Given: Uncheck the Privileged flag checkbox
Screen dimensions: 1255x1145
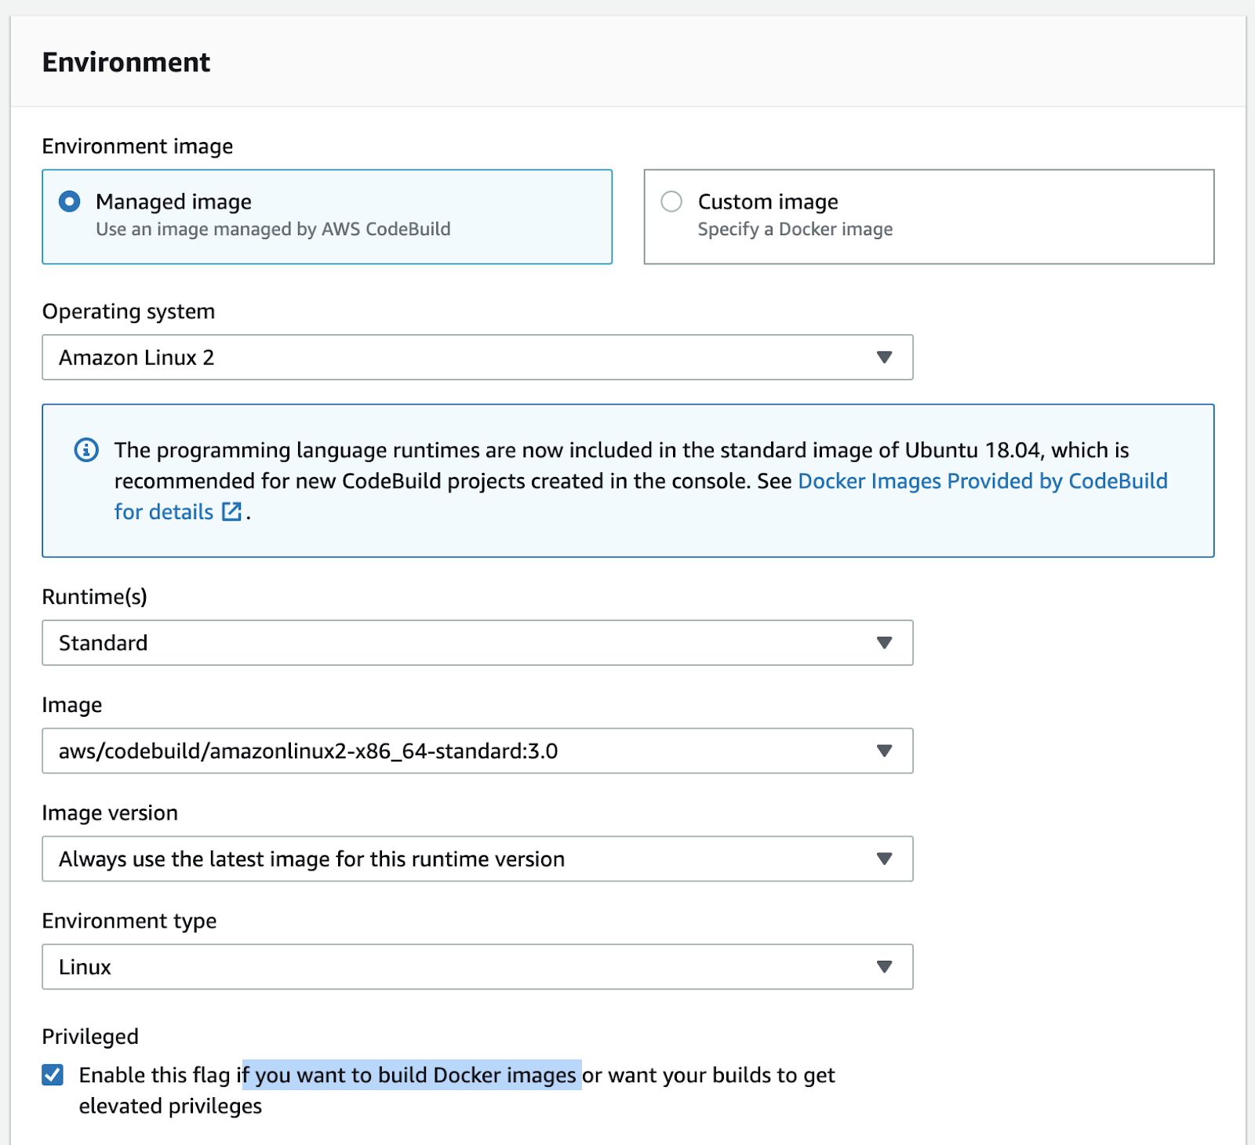Looking at the screenshot, I should click(x=53, y=1074).
